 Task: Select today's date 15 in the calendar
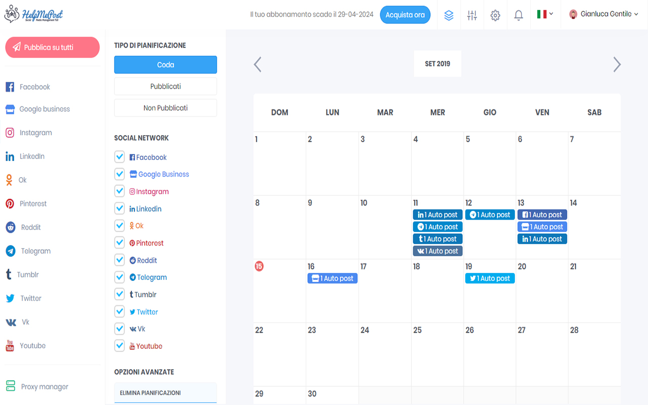point(259,266)
